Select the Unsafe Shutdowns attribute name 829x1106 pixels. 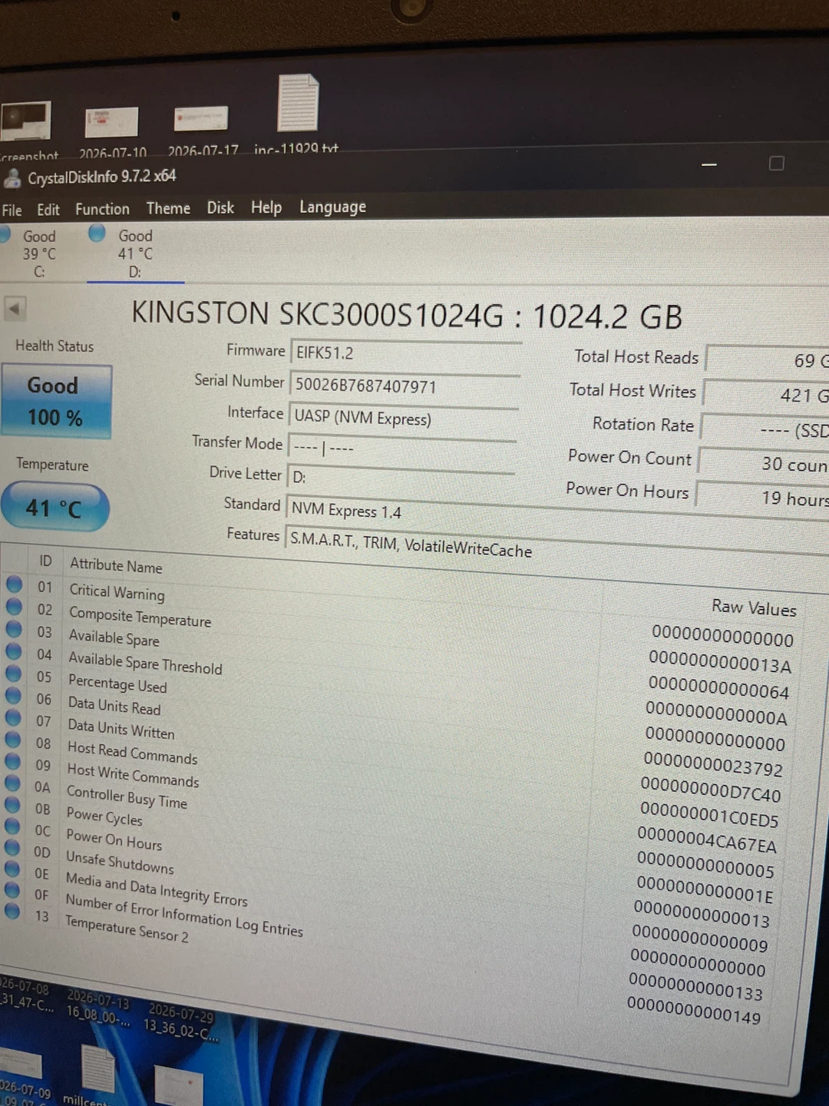coord(120,862)
